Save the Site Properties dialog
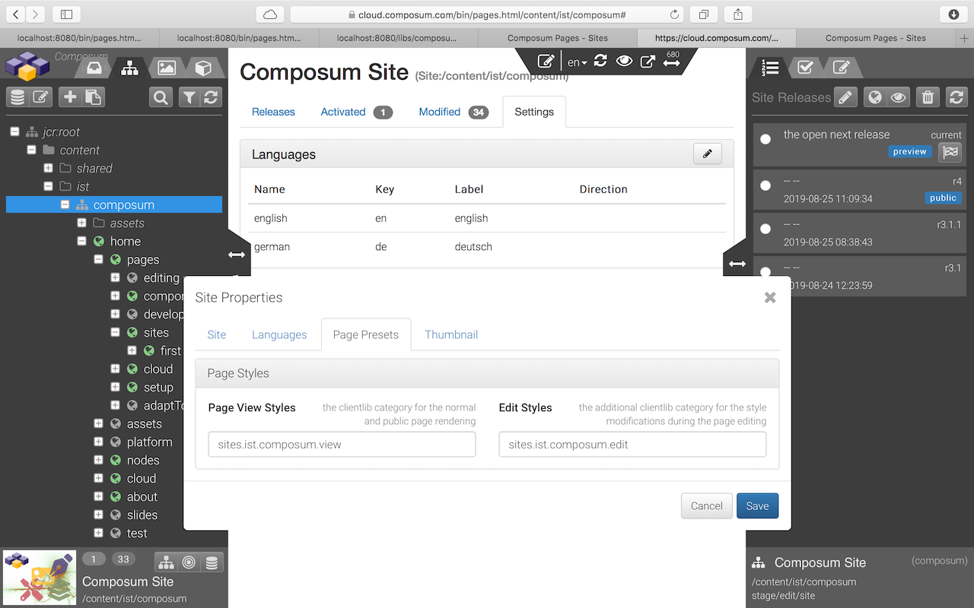The height and width of the screenshot is (608, 974). [757, 506]
